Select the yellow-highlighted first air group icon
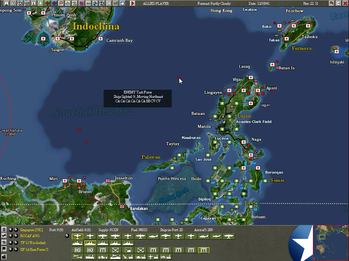 tap(77, 237)
